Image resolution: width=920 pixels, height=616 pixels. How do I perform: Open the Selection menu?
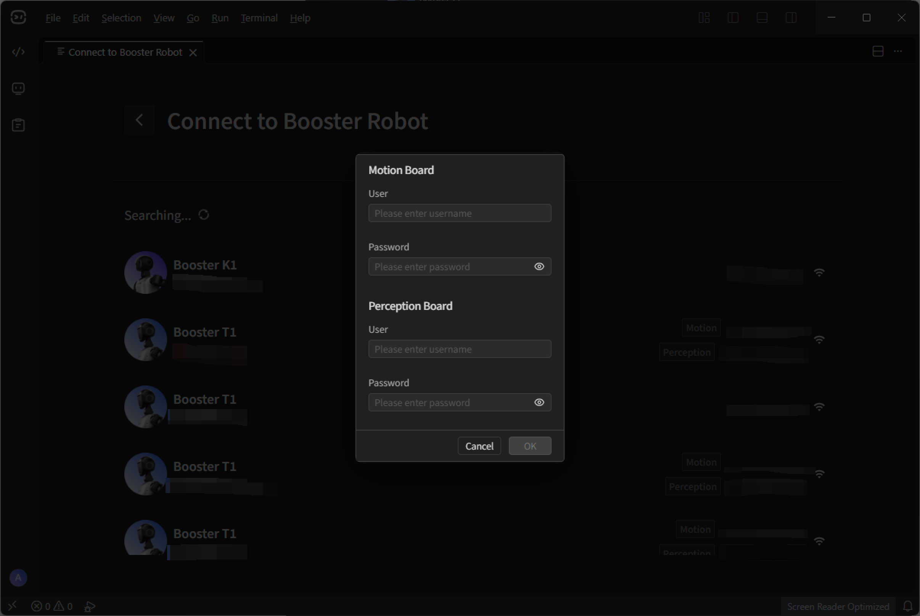121,18
